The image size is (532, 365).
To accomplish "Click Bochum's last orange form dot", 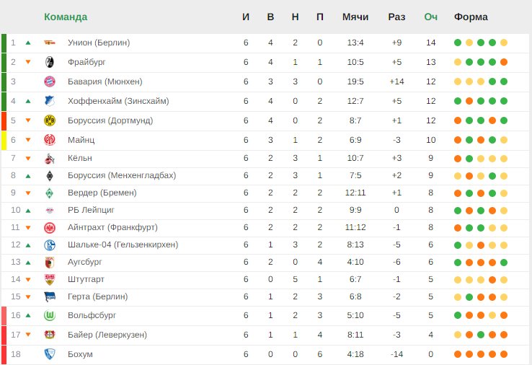I will [x=504, y=354].
